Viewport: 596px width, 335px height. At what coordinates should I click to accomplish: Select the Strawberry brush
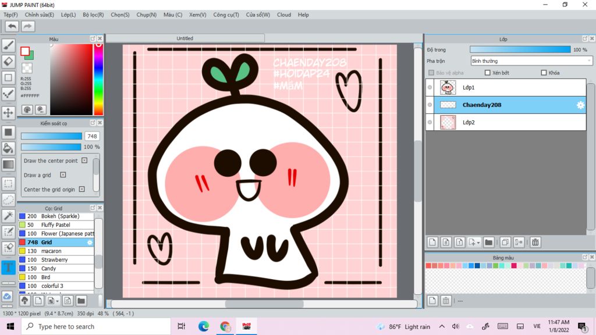[x=56, y=260]
